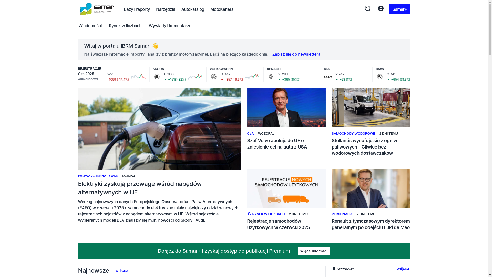The width and height of the screenshot is (492, 277).
Task: Open the search magnifier icon
Action: click(x=367, y=8)
